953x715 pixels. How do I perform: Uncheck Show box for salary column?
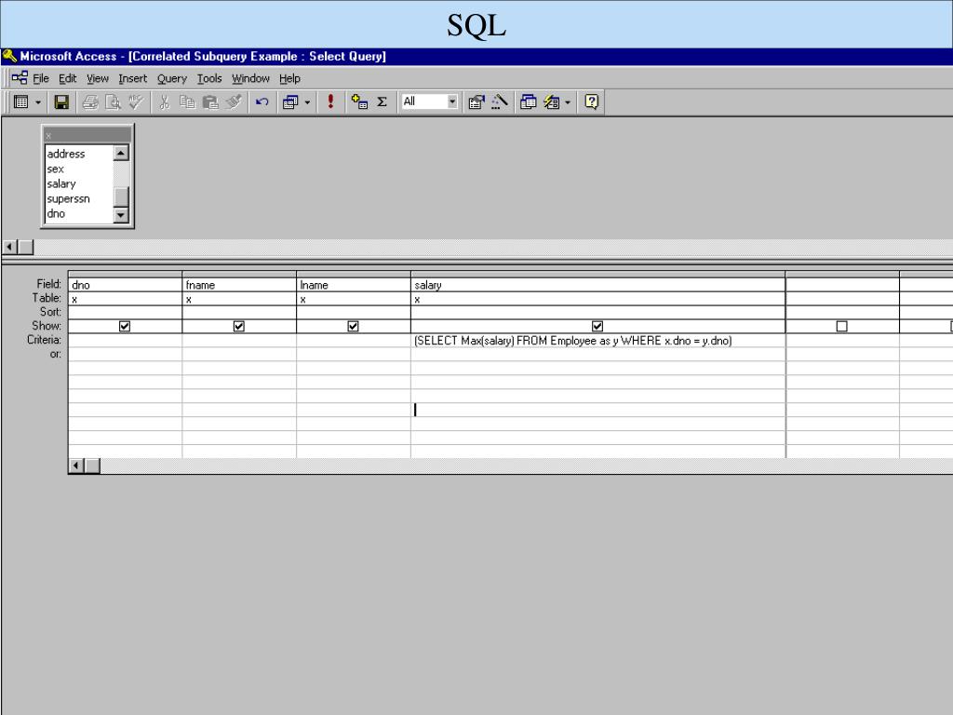click(597, 327)
